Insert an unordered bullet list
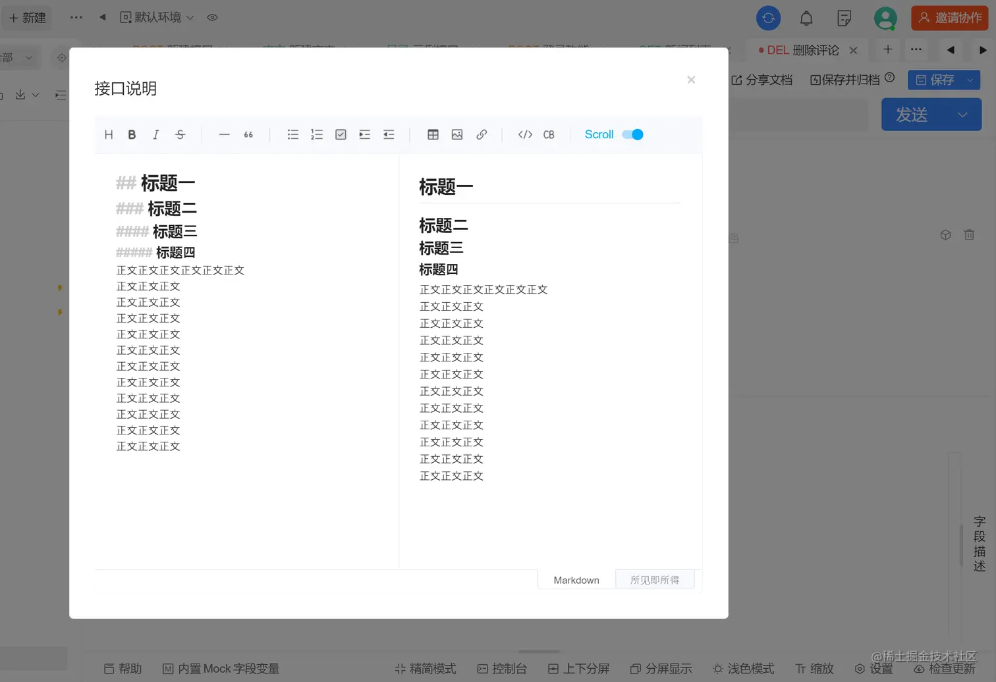The width and height of the screenshot is (996, 682). 293,134
